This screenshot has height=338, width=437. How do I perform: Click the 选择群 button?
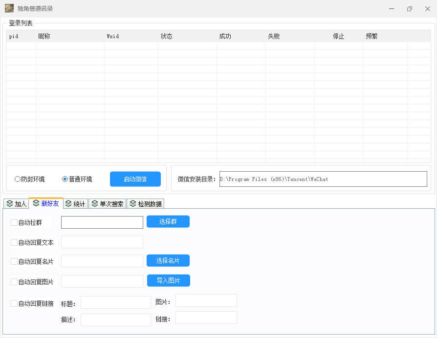point(168,222)
